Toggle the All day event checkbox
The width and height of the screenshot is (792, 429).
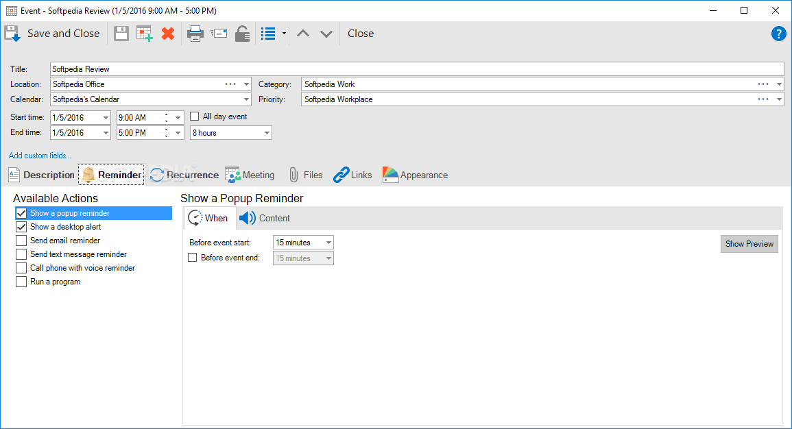point(195,117)
